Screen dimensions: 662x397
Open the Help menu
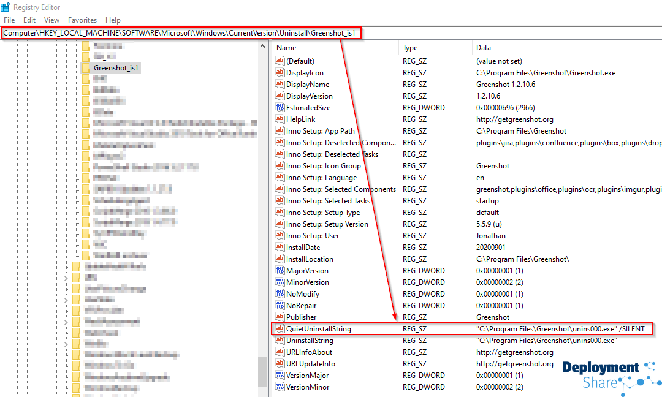click(113, 20)
